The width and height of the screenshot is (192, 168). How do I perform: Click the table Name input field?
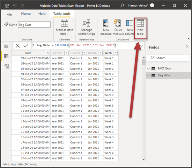click(x=34, y=25)
